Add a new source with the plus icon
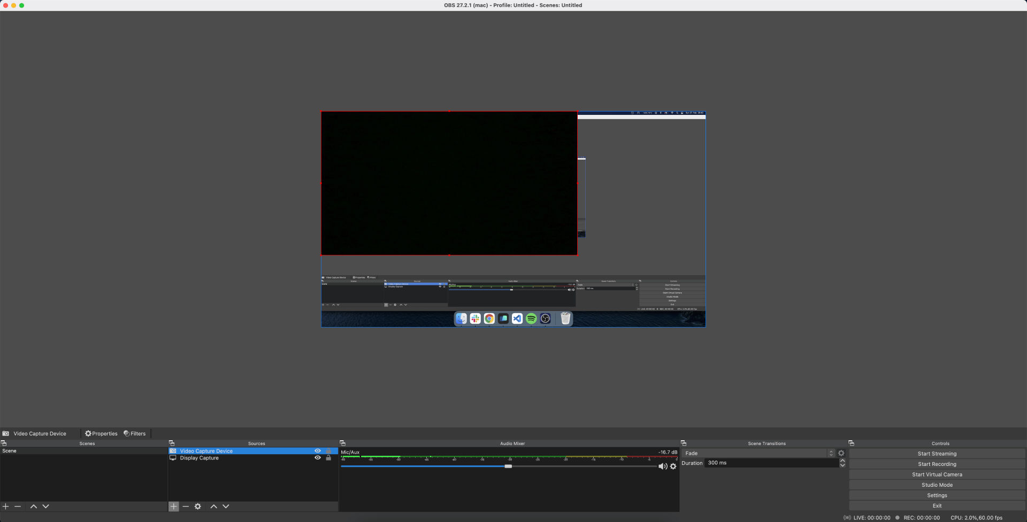Image resolution: width=1027 pixels, height=522 pixels. pyautogui.click(x=173, y=506)
